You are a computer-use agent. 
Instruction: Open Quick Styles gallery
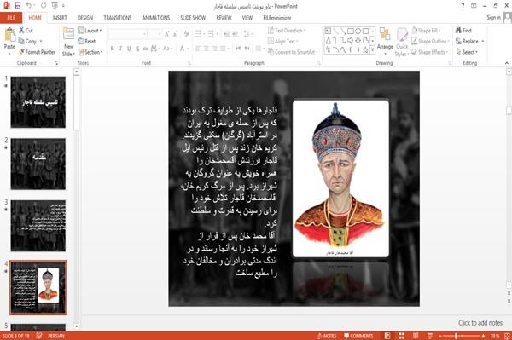402,43
